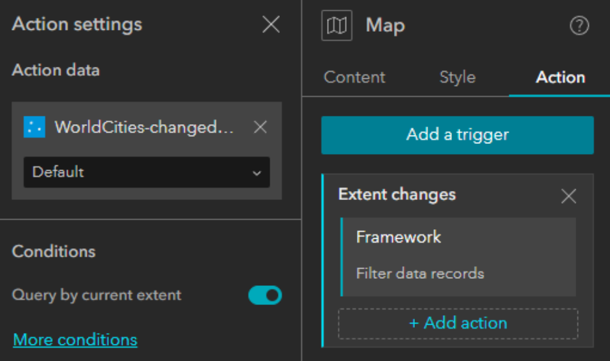Toggle Query by current extent
This screenshot has width=610, height=361.
click(265, 295)
